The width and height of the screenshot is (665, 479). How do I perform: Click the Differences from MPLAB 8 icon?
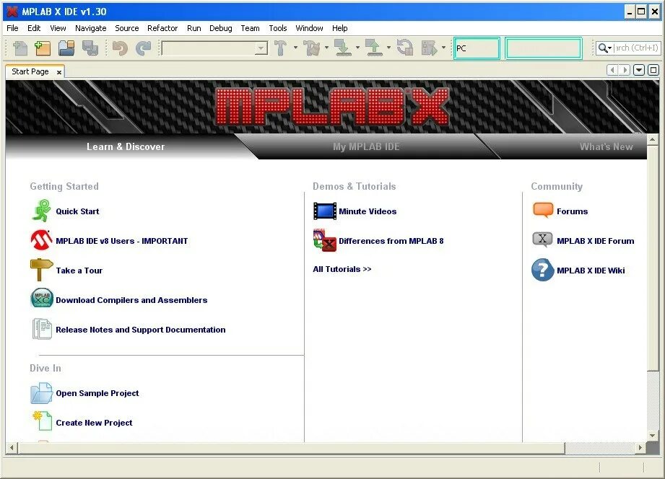coord(325,240)
